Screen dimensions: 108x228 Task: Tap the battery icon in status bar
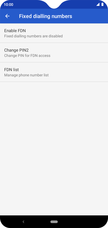coord(102,4)
